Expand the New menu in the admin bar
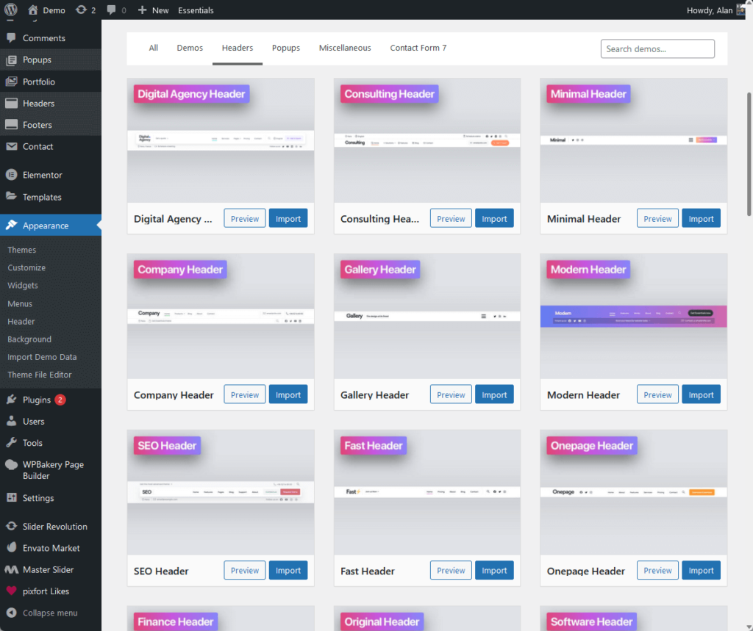This screenshot has height=631, width=753. (x=153, y=10)
